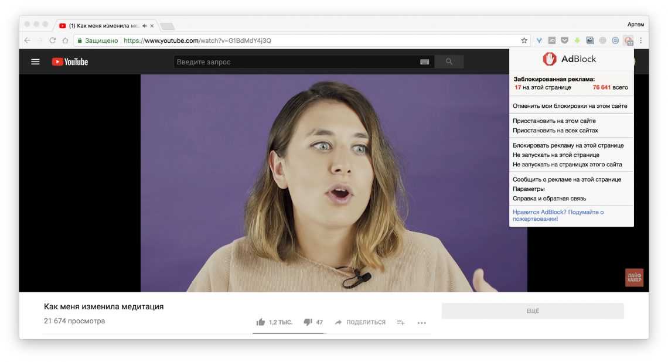Select 'Приостановить на этом сайте'

click(554, 121)
